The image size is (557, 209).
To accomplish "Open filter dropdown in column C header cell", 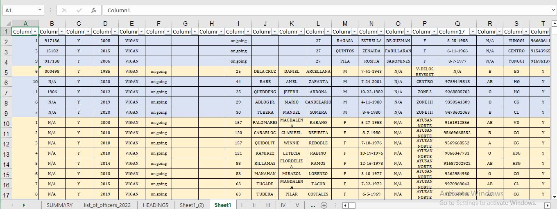I will 88,31.
